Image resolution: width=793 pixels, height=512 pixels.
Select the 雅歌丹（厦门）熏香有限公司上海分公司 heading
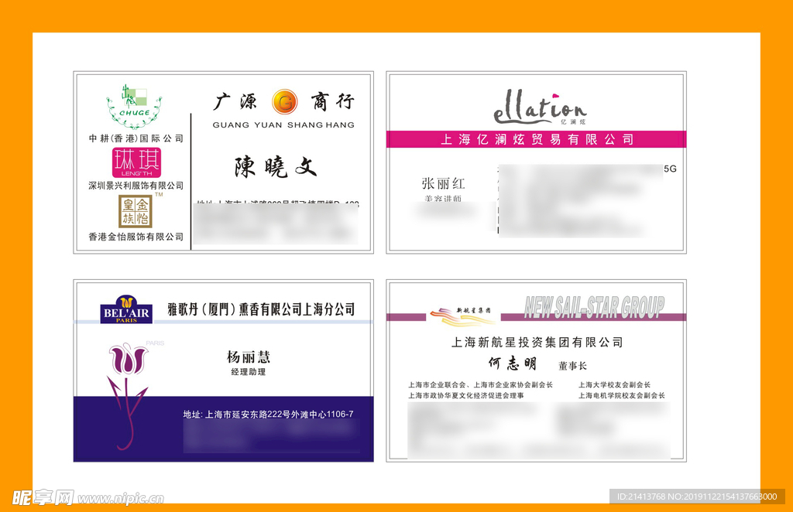[x=261, y=309]
